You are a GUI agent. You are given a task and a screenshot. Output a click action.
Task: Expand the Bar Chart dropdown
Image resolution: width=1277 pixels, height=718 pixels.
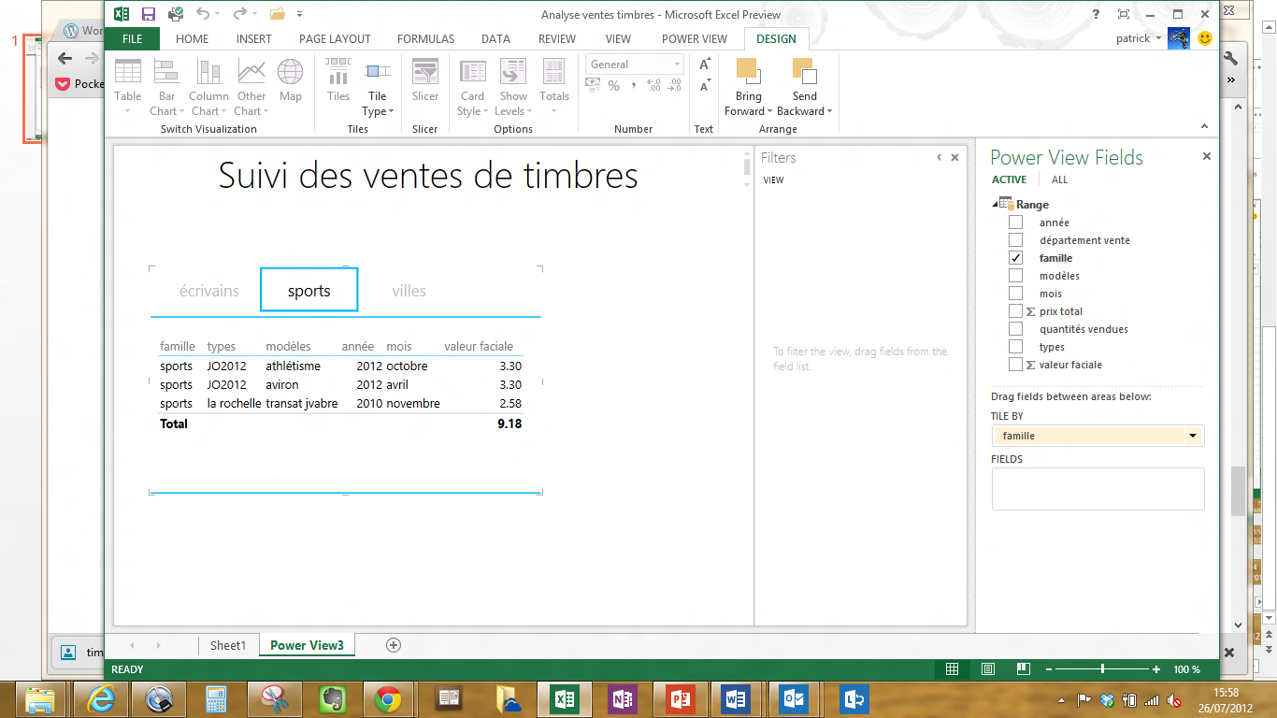click(x=166, y=111)
